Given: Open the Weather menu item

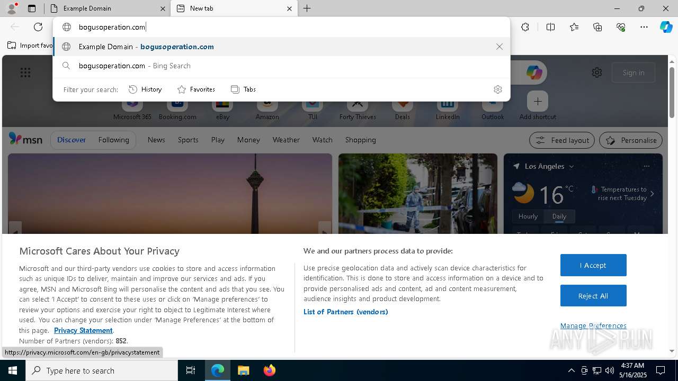Looking at the screenshot, I should [286, 140].
